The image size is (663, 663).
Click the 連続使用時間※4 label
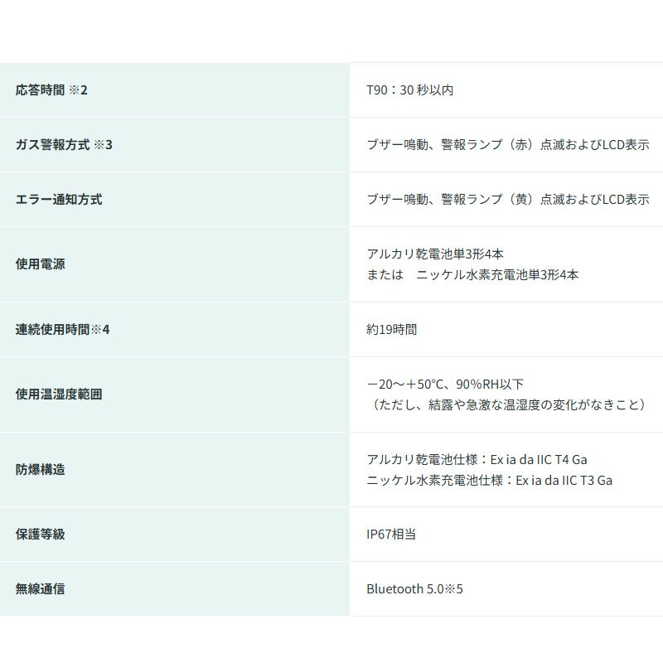[x=62, y=329]
